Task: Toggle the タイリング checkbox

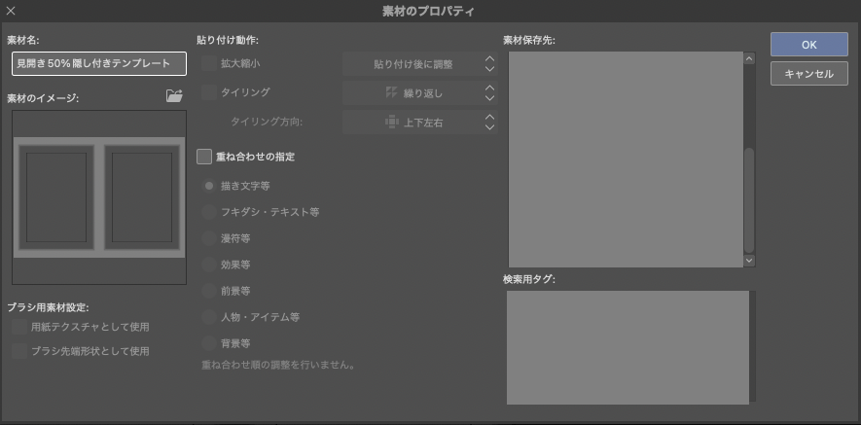Action: point(208,92)
